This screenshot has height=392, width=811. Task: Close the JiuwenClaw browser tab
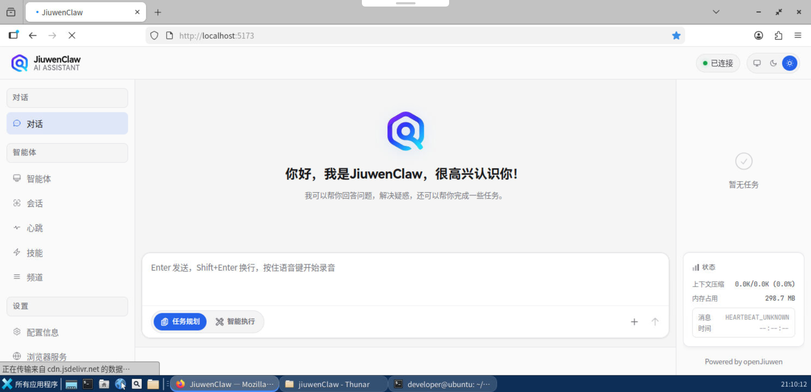click(137, 12)
